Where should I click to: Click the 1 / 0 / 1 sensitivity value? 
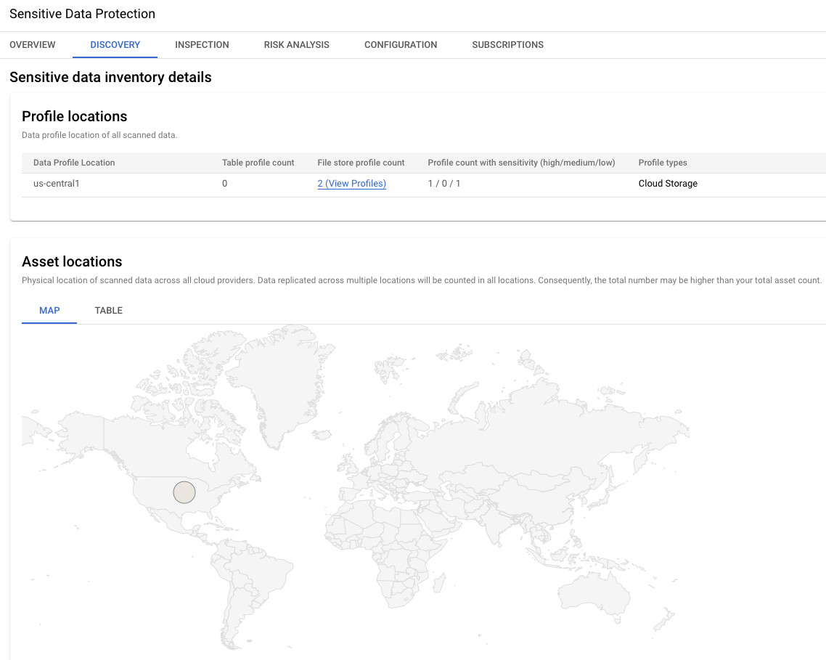pyautogui.click(x=444, y=184)
